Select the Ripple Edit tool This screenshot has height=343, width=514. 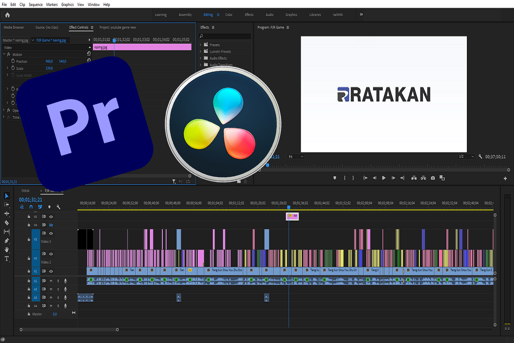pos(7,214)
